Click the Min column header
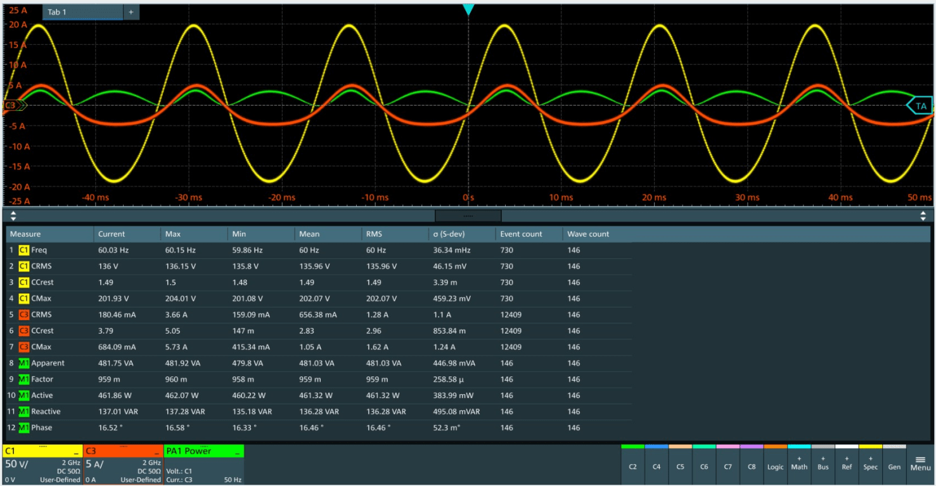Image resolution: width=936 pixels, height=486 pixels. 262,234
